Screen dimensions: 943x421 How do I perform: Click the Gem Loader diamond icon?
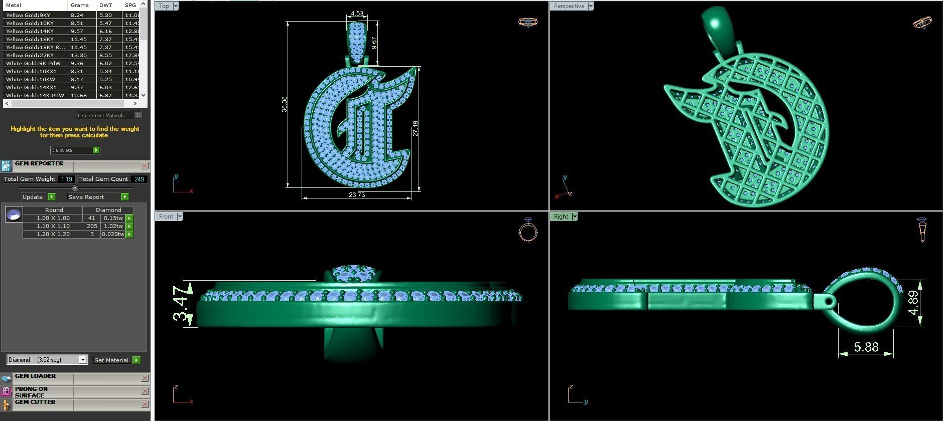click(x=6, y=378)
